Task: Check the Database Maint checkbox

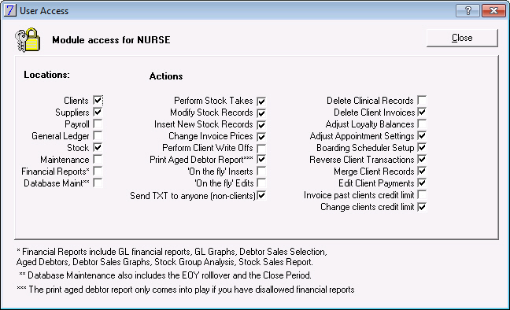Action: click(x=98, y=183)
